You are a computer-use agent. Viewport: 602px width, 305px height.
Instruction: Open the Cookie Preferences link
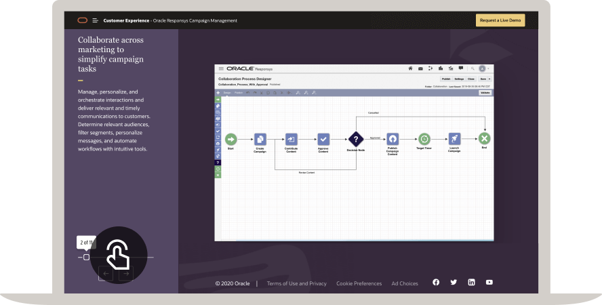pos(359,283)
